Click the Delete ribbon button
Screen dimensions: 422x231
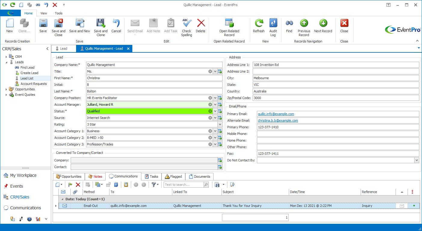tap(201, 26)
